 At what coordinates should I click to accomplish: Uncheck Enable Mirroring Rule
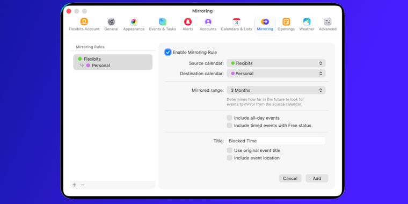168,52
